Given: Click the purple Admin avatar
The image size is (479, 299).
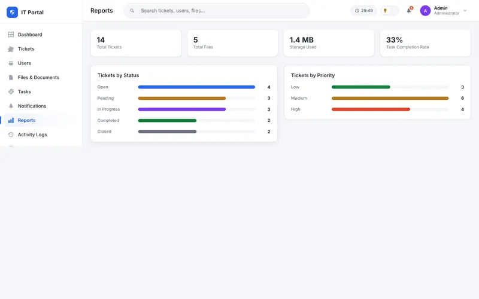Looking at the screenshot, I should tap(425, 11).
